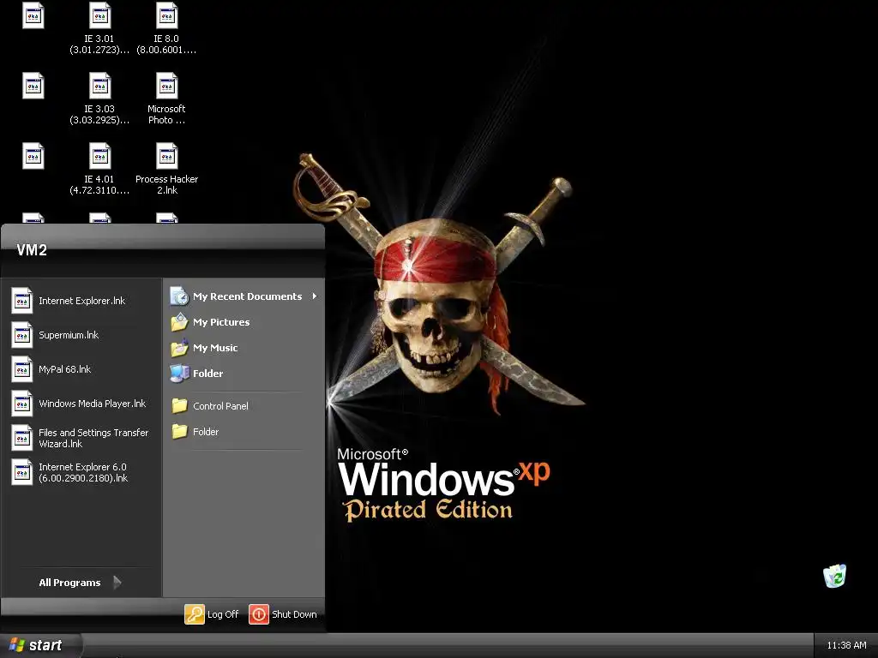This screenshot has width=878, height=658.
Task: Launch Internet Explorer.lnk from Start menu
Action: (81, 301)
